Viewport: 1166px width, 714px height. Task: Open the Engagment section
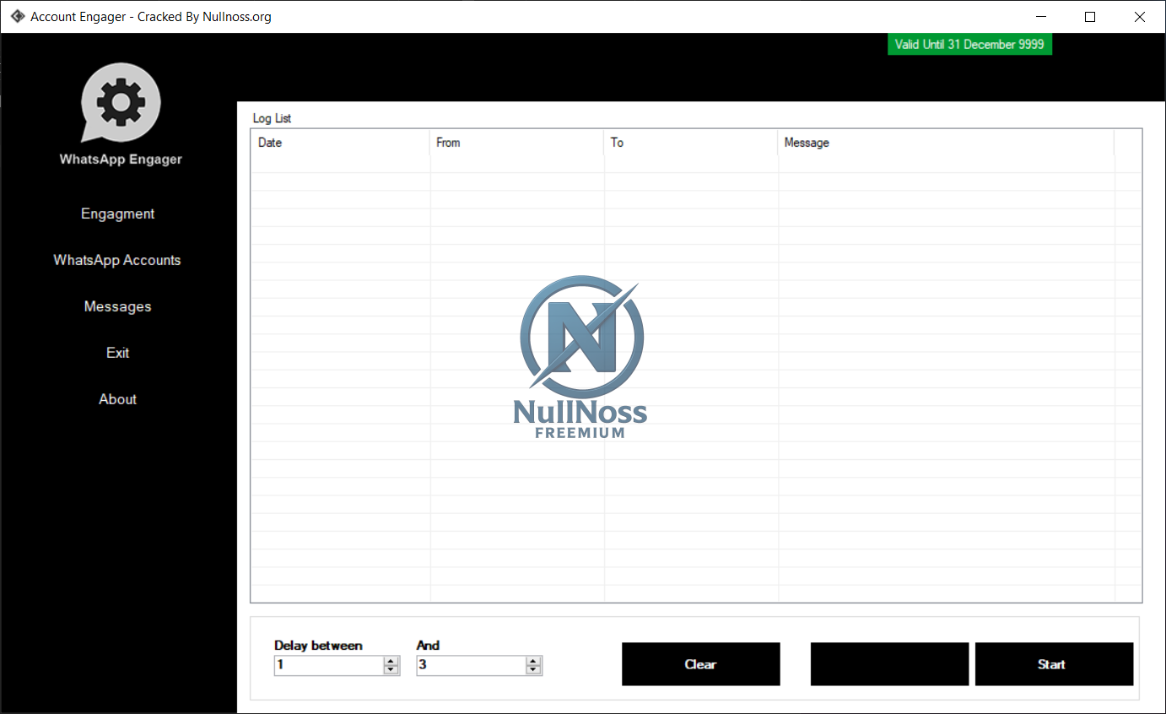pos(117,214)
